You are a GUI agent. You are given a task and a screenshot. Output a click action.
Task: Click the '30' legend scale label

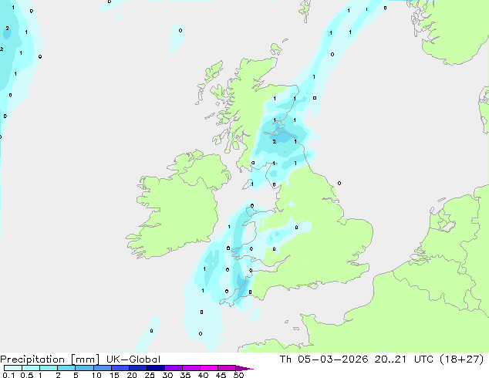(167, 375)
